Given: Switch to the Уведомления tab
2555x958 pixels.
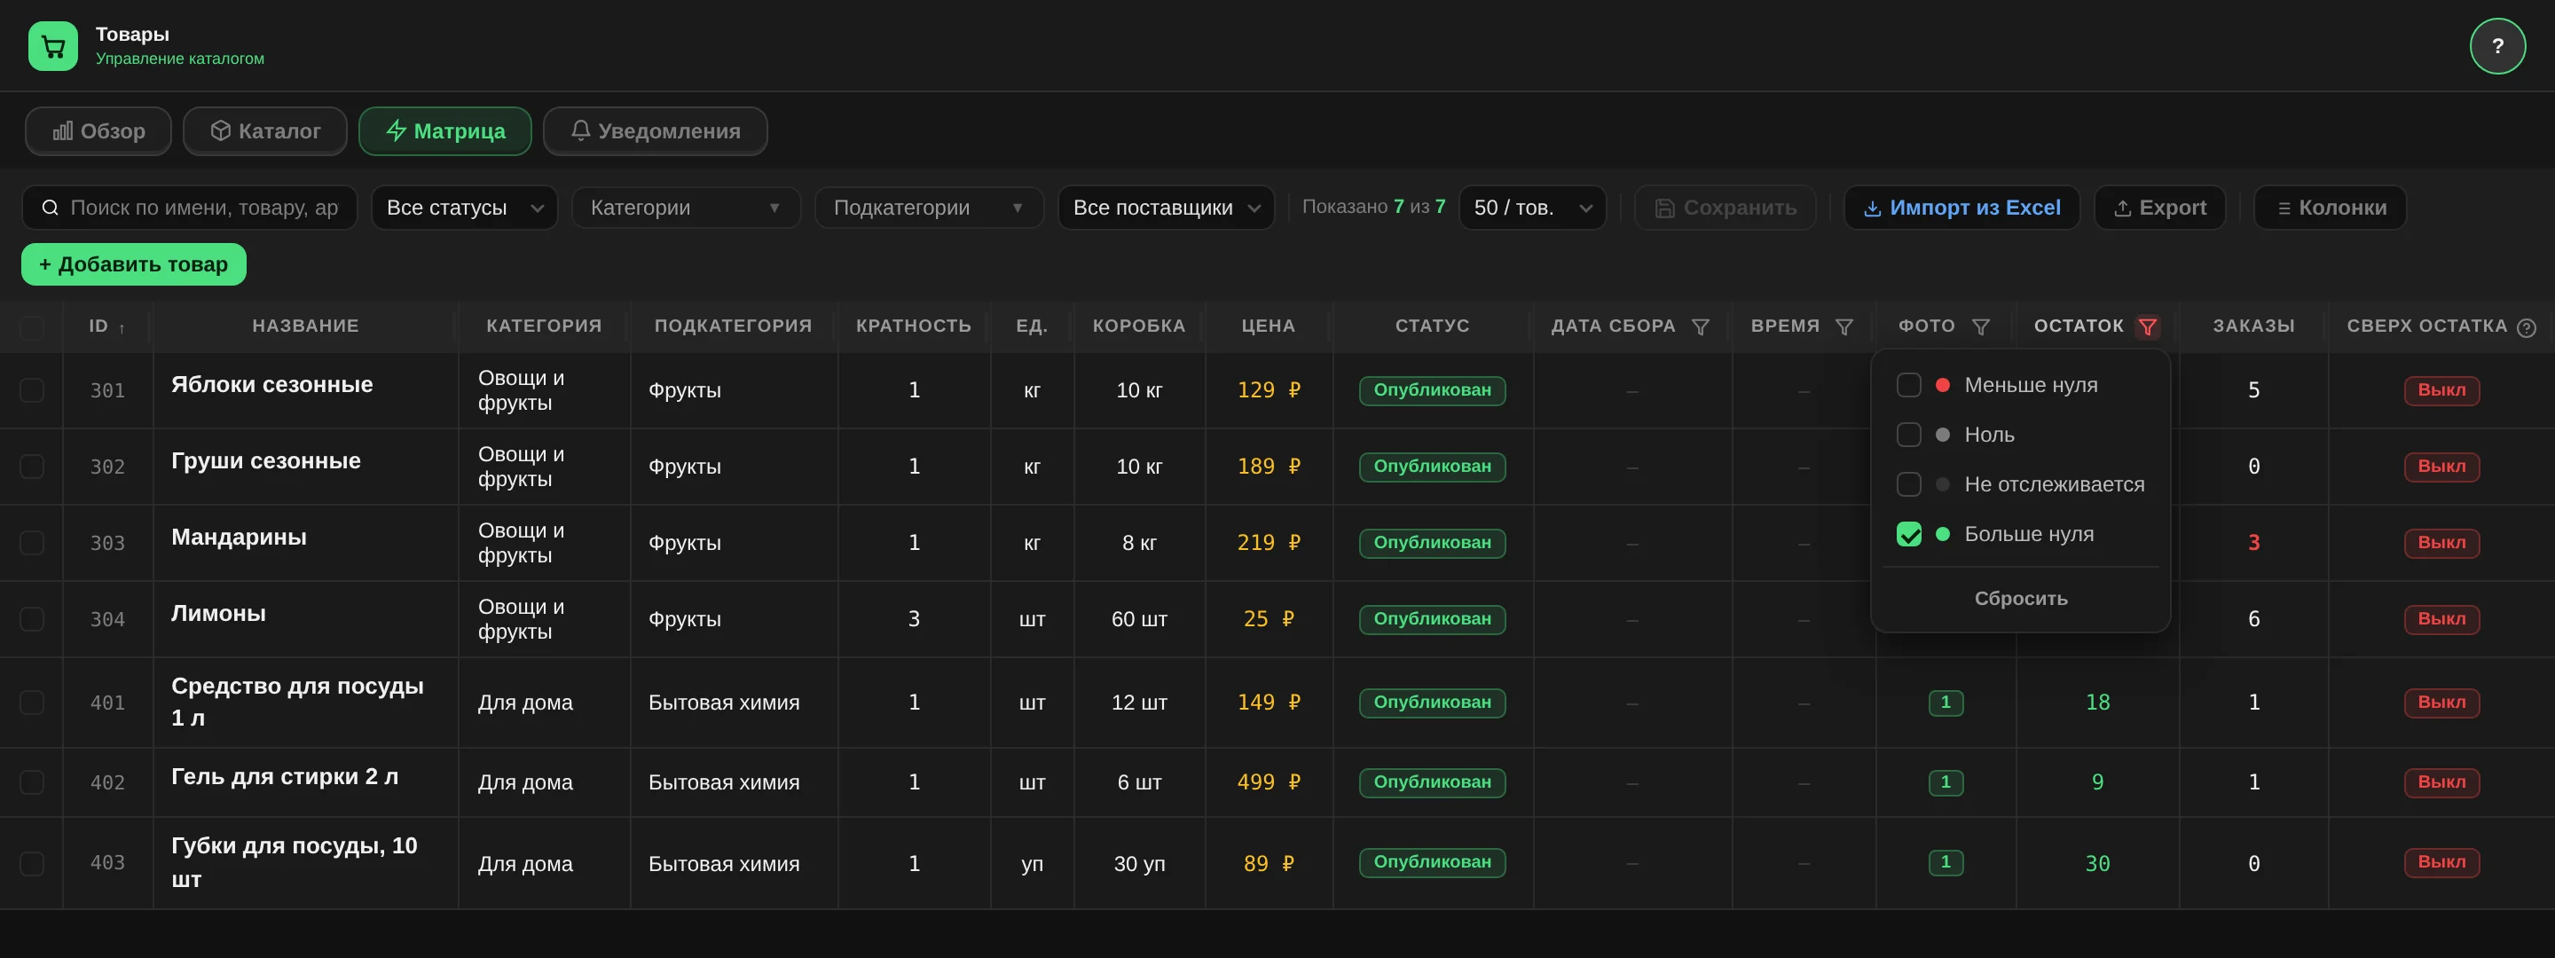Looking at the screenshot, I should coord(656,131).
